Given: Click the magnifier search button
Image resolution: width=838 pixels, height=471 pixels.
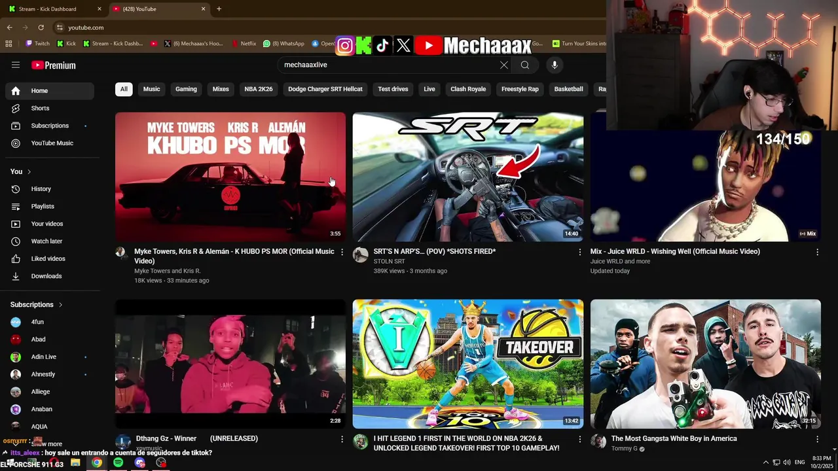Looking at the screenshot, I should point(525,65).
